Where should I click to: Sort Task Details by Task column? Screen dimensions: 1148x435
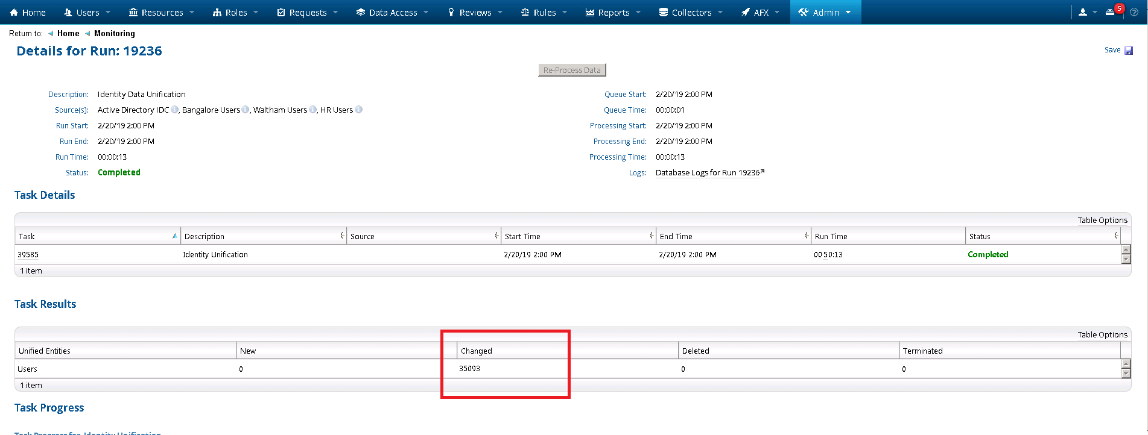tap(97, 236)
